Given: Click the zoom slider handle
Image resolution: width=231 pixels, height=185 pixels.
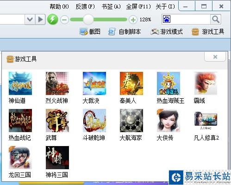Looking at the screenshot, I should [88, 19].
